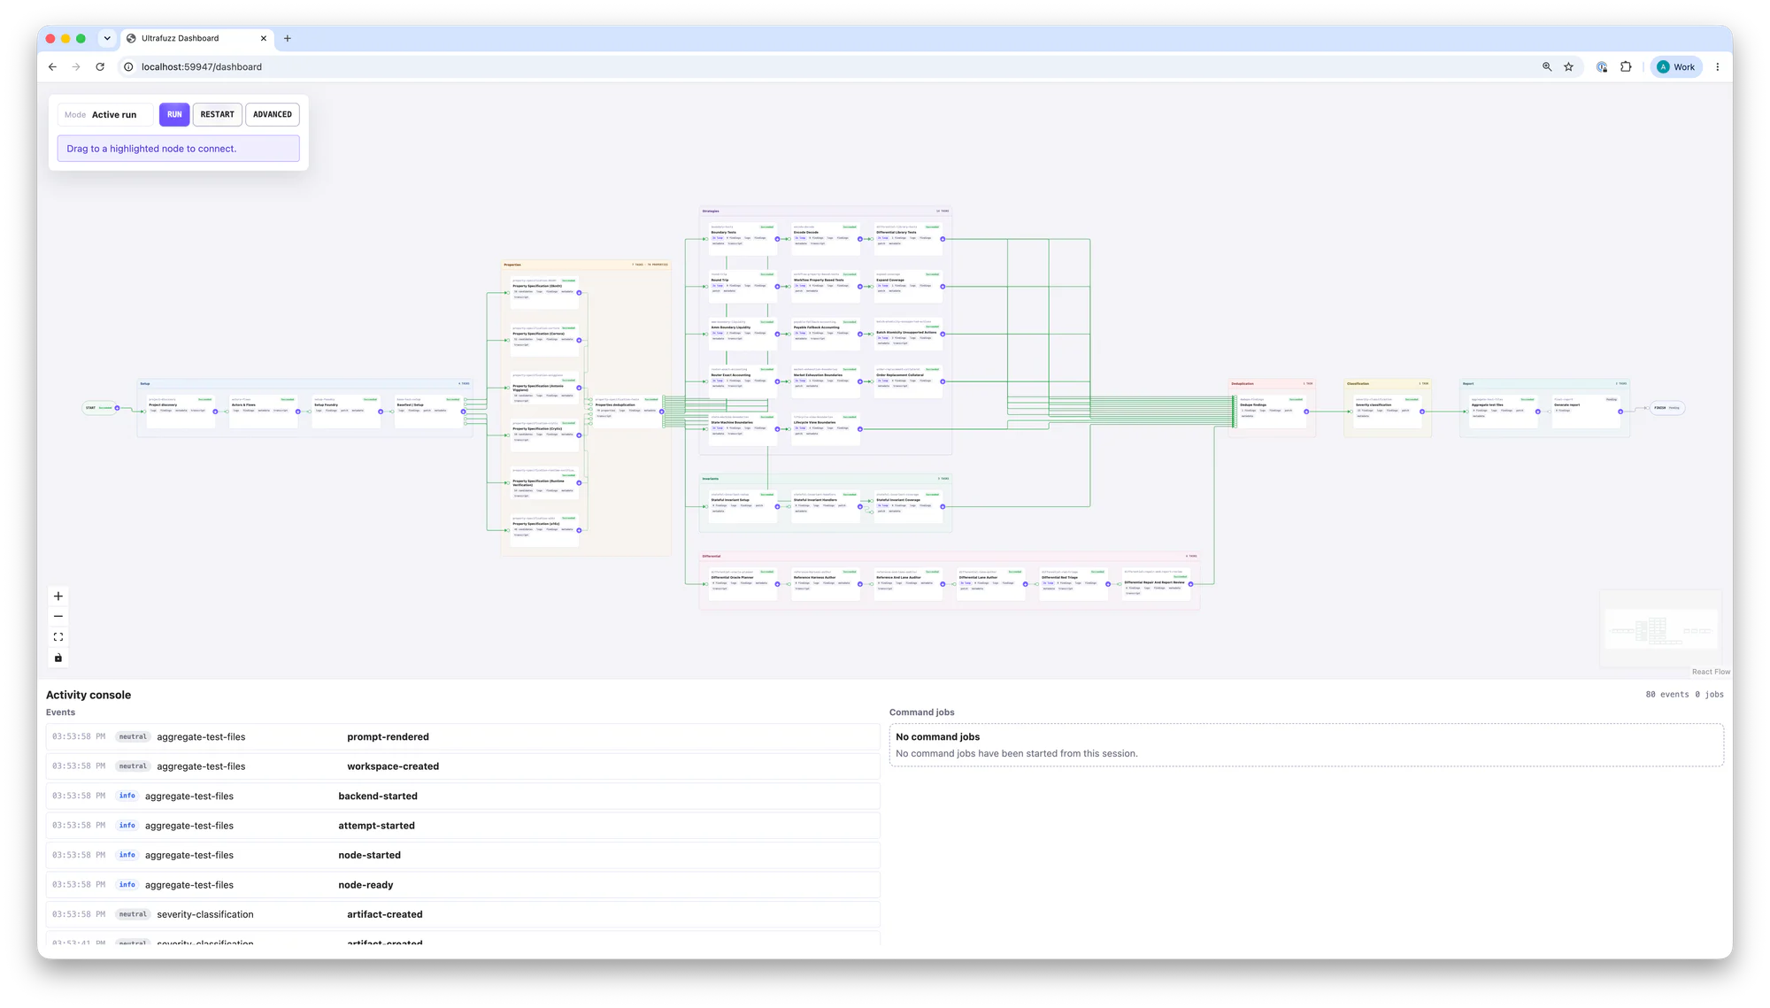This screenshot has width=1770, height=1008.
Task: Click plus handle on Actors & Flows node
Action: 297,412
